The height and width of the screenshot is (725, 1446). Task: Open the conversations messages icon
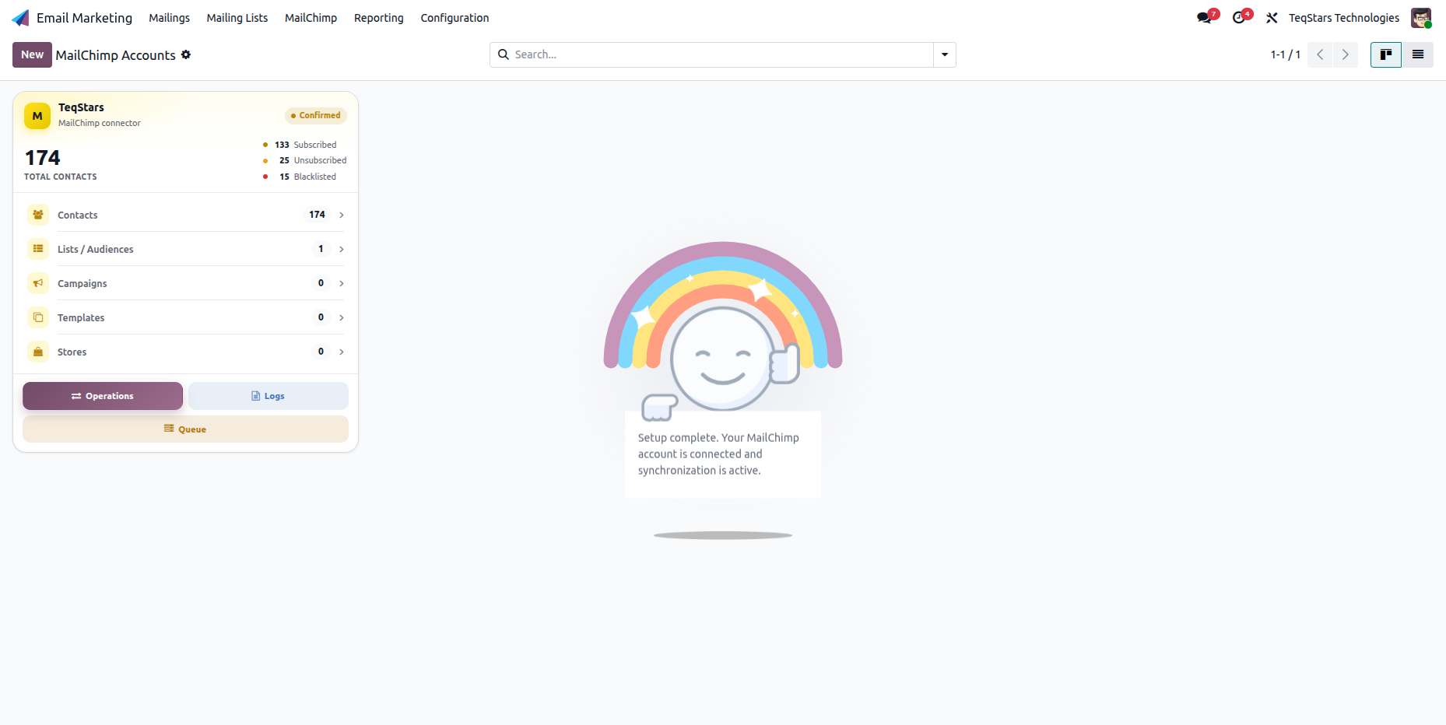[x=1204, y=18]
